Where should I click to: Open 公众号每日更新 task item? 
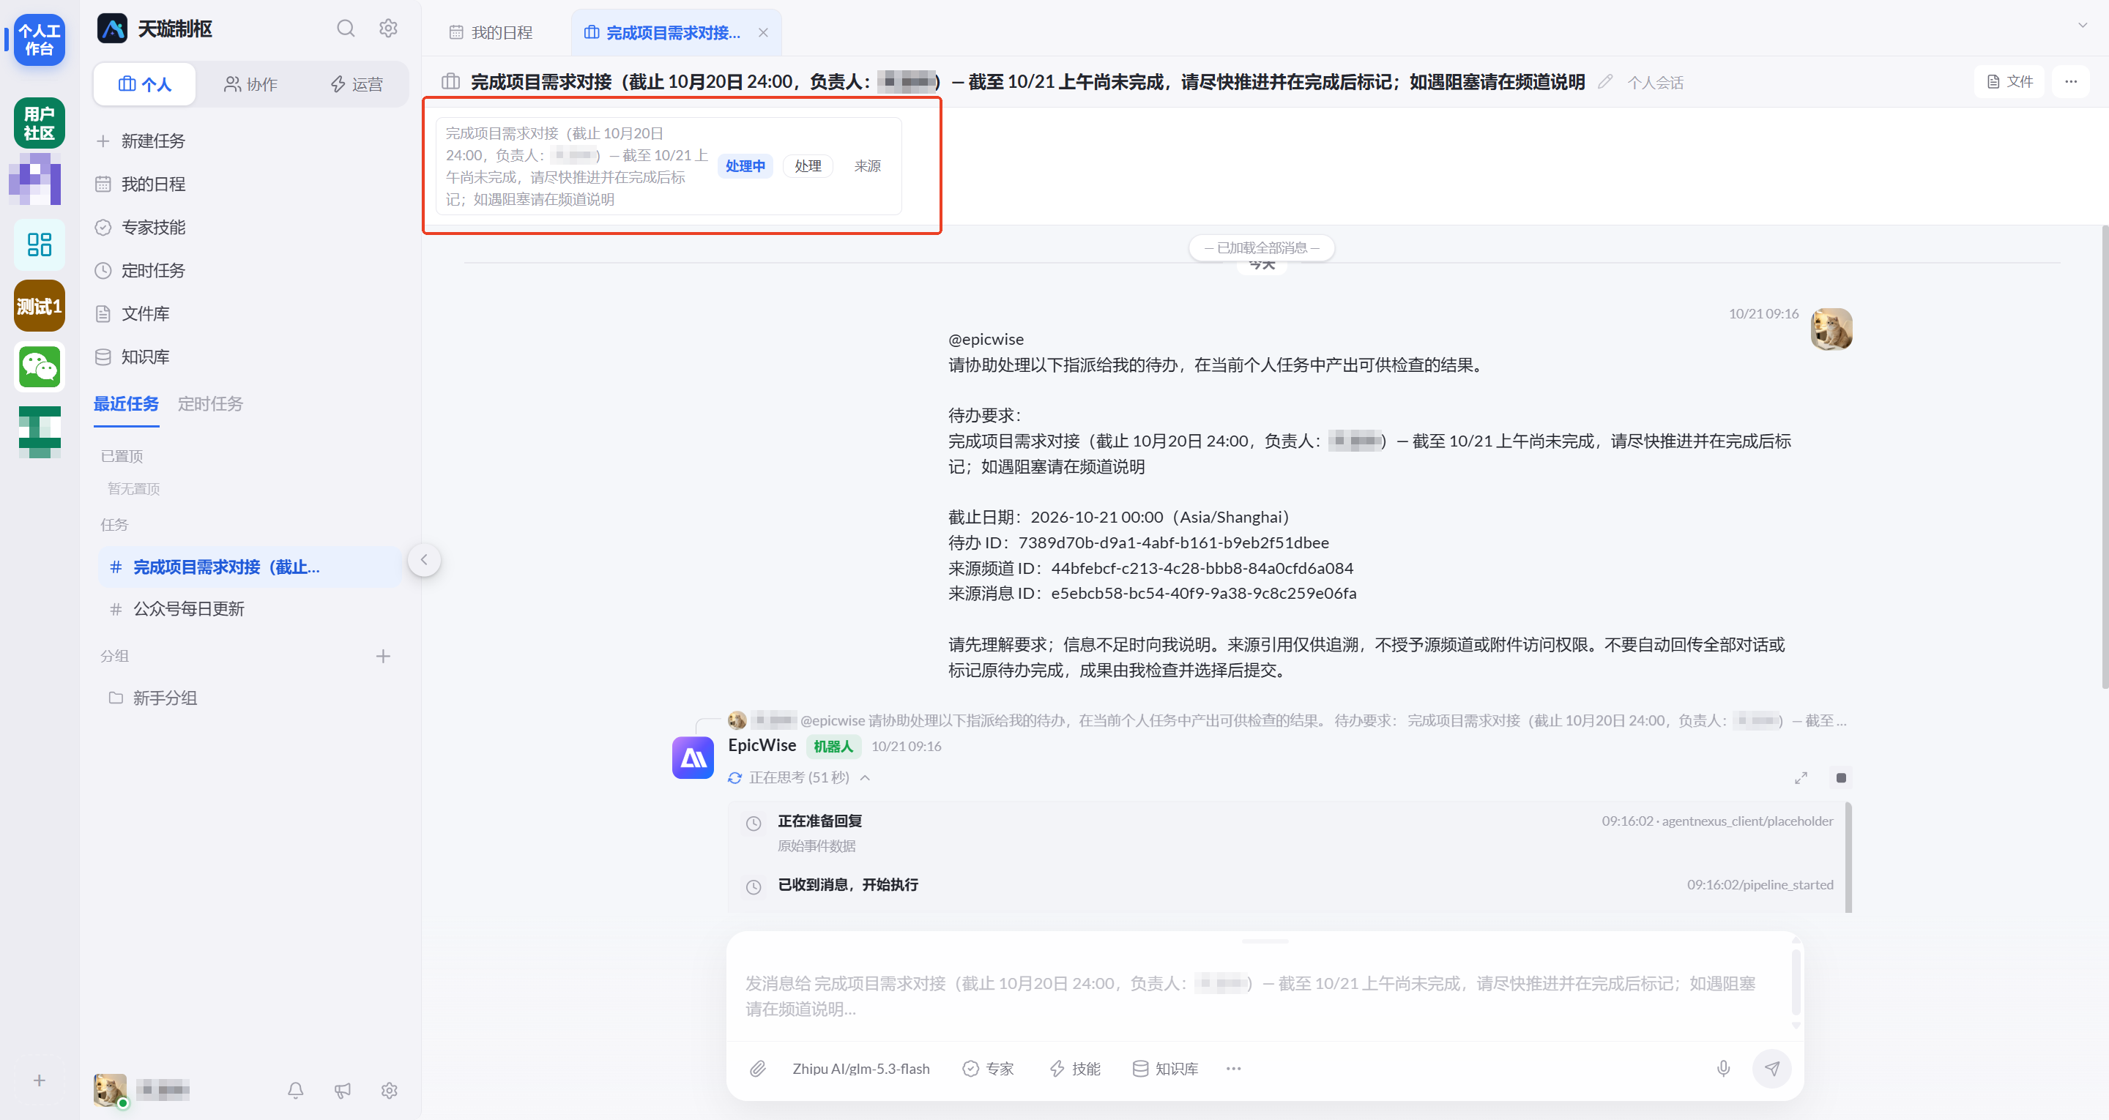(250, 609)
